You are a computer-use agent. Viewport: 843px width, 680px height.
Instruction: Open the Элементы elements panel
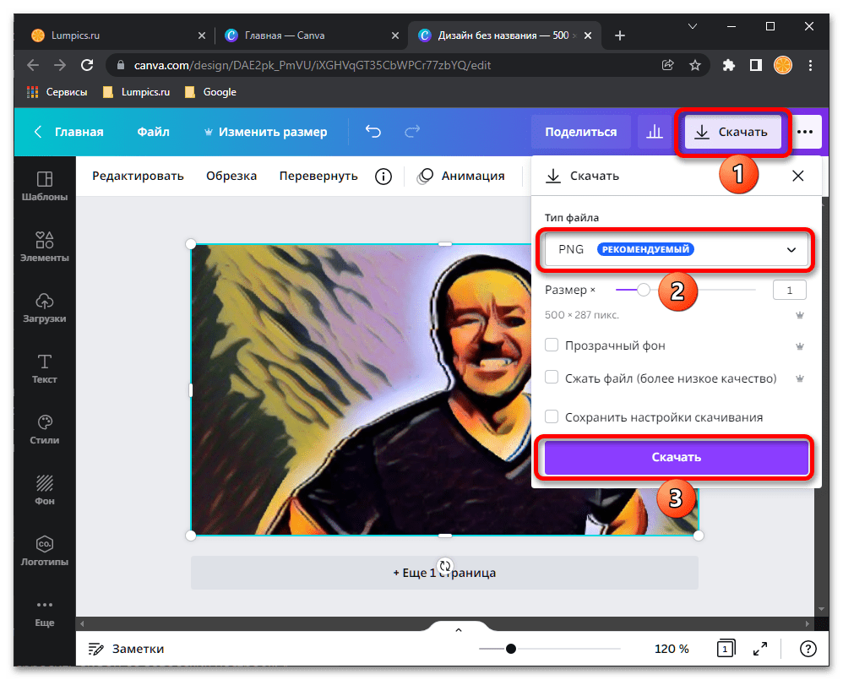(x=45, y=247)
